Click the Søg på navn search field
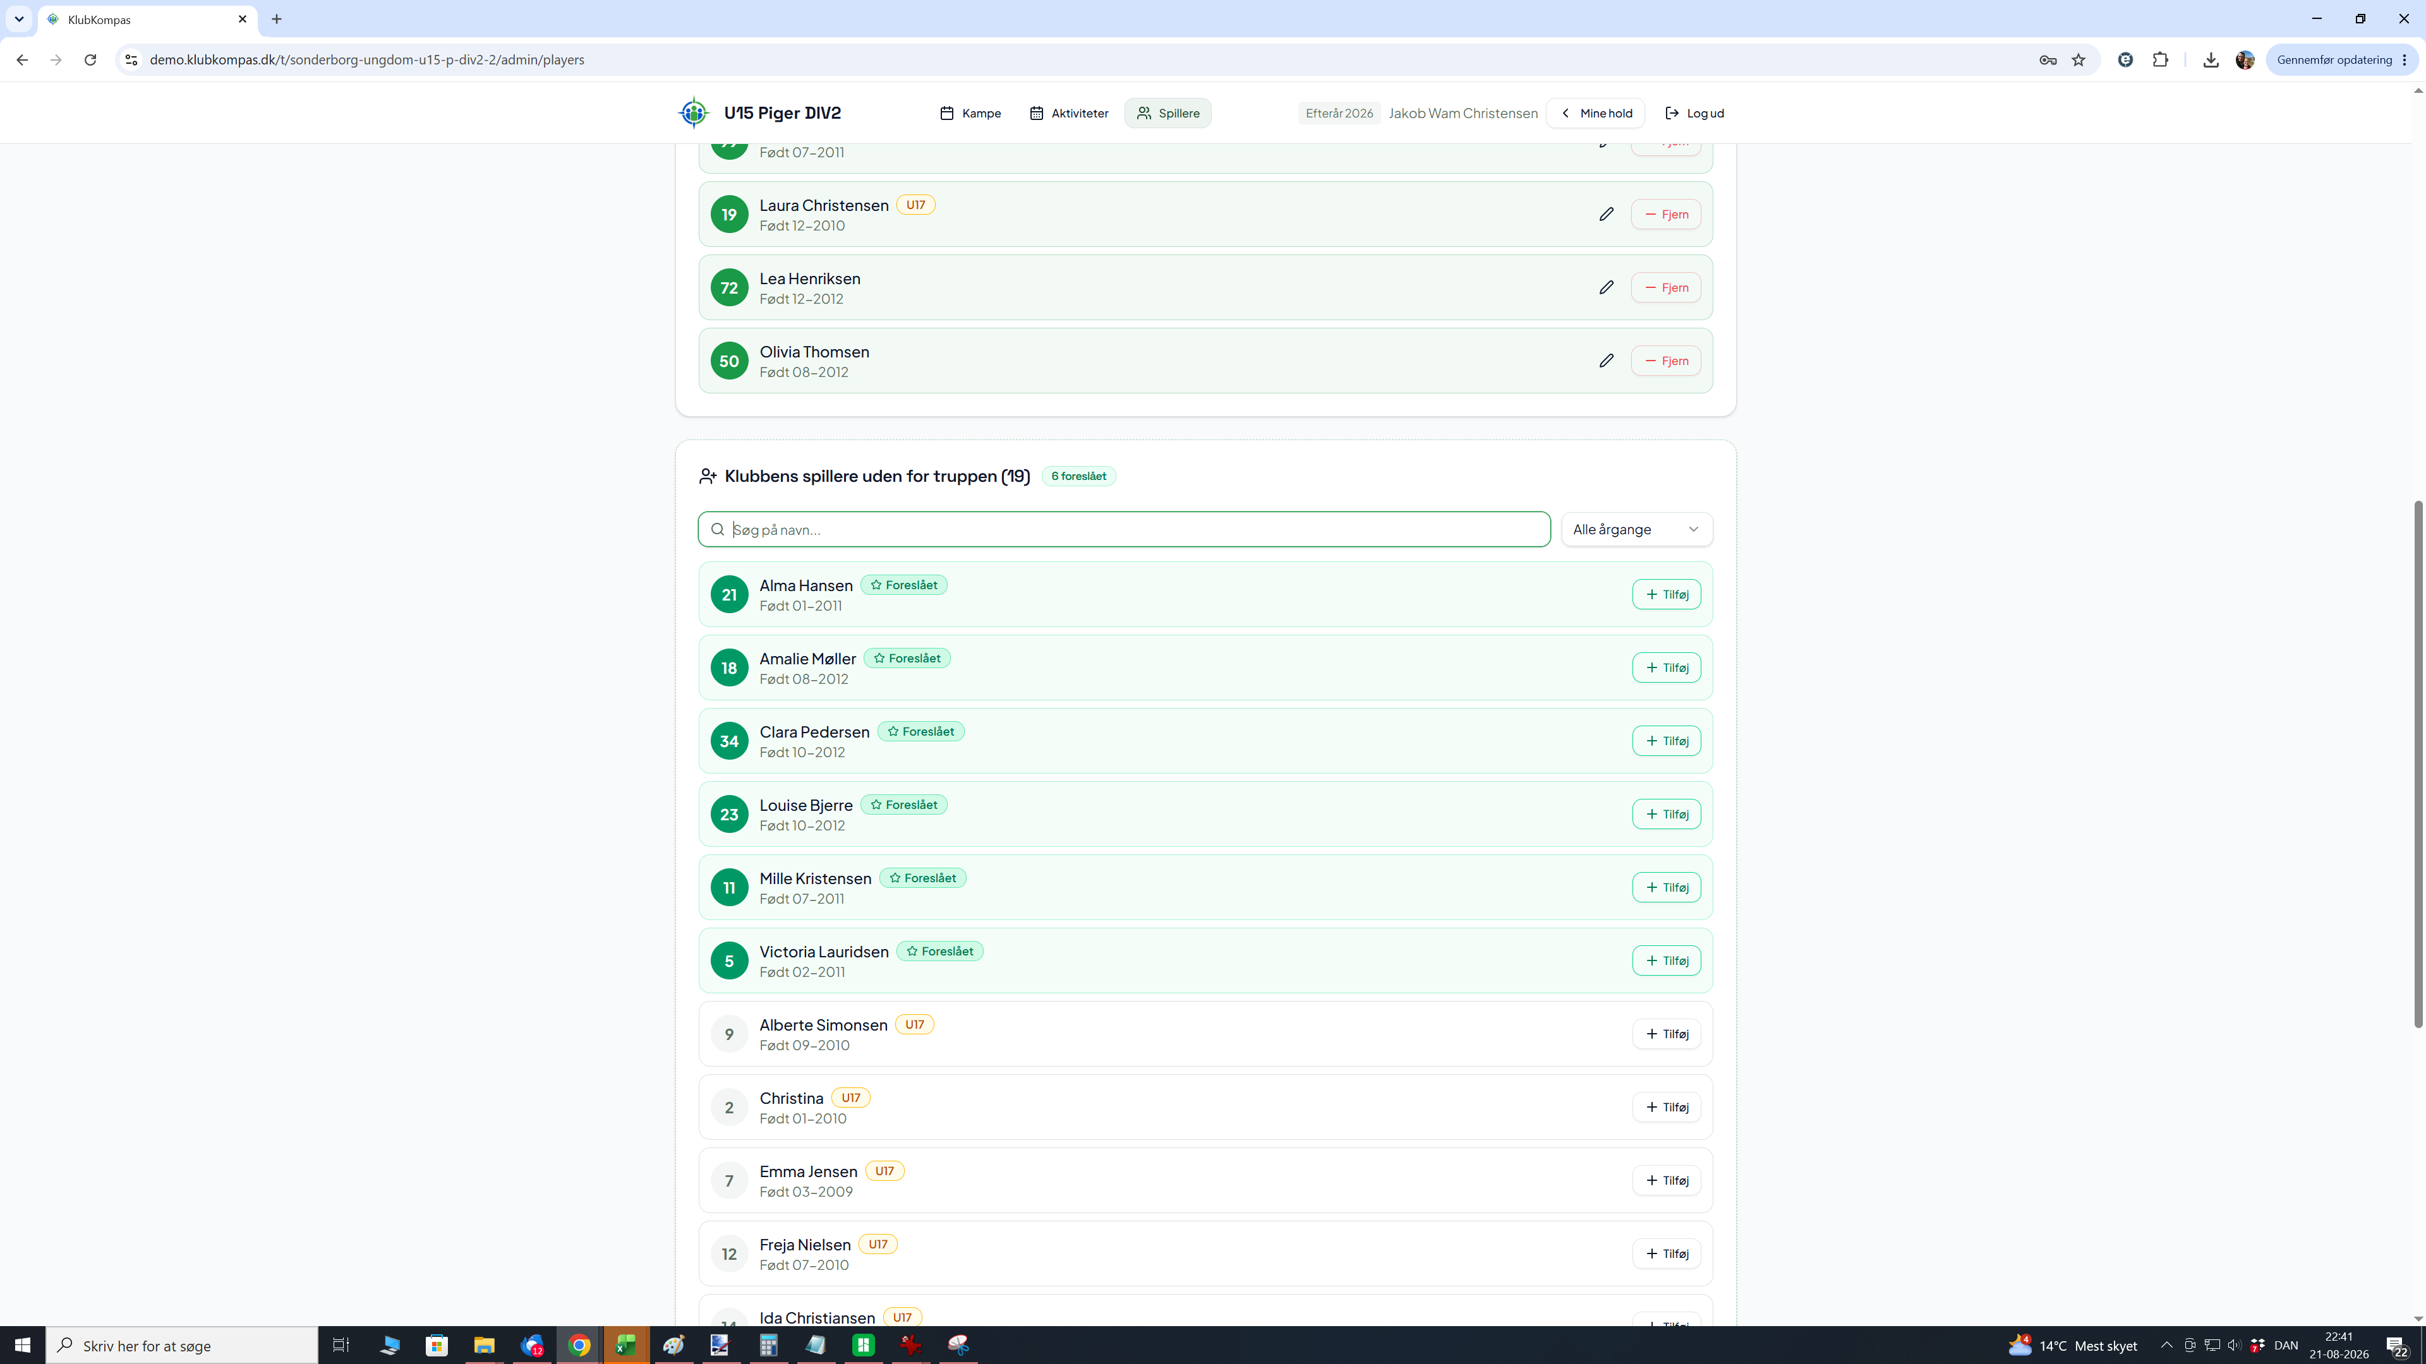 (x=1123, y=530)
